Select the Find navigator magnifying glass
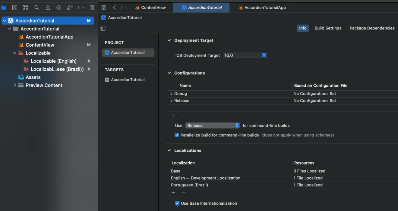Screen dimensions: 398x211 36,8
